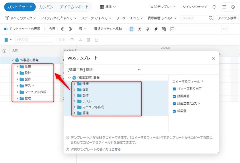Click the filled lightning bolt icon
The width and height of the screenshot is (240, 163).
(156, 29)
